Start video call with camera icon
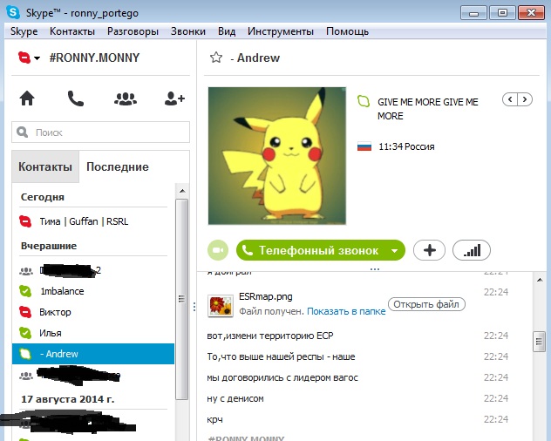Image resolution: width=551 pixels, height=441 pixels. tap(218, 250)
